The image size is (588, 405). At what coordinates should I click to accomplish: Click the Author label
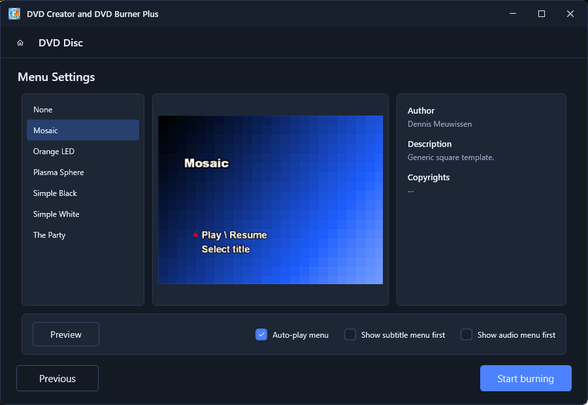[x=421, y=110]
